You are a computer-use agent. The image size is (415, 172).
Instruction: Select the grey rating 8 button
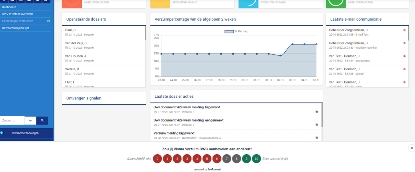[x=237, y=159]
